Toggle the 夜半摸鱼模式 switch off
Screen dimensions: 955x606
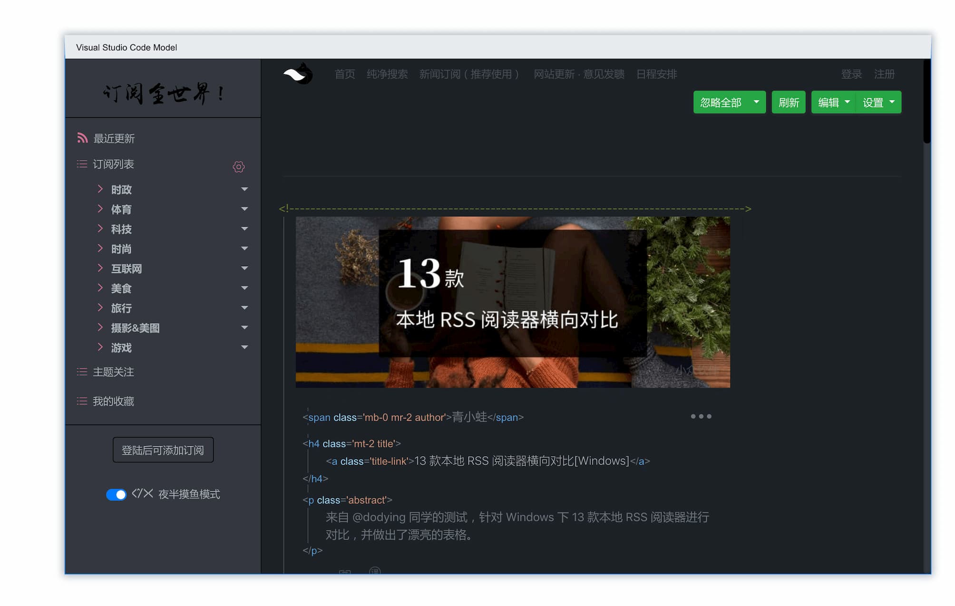tap(116, 495)
